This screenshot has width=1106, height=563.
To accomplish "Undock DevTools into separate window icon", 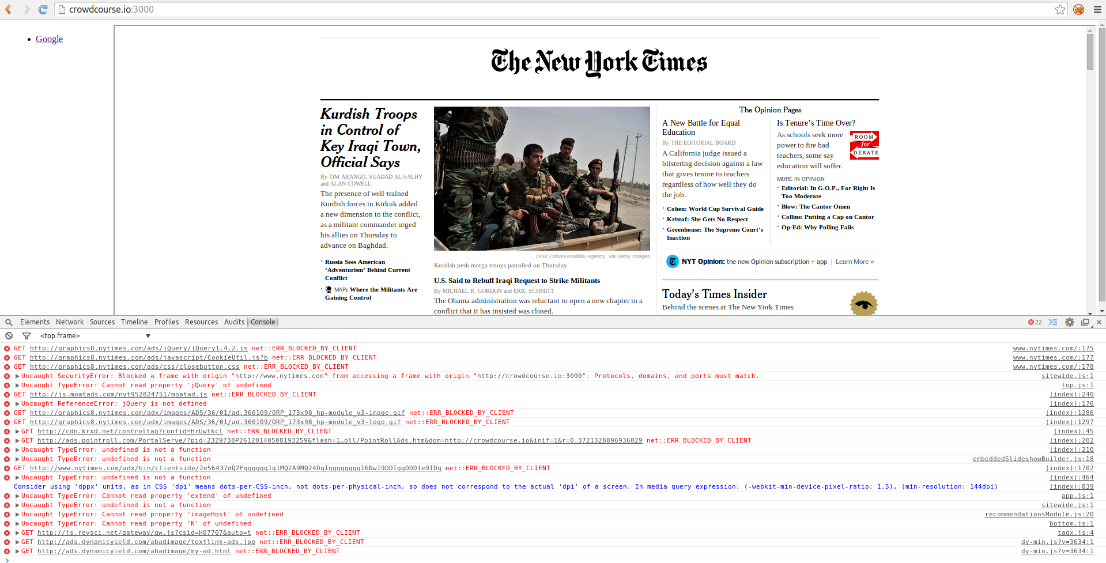I will tap(1086, 322).
